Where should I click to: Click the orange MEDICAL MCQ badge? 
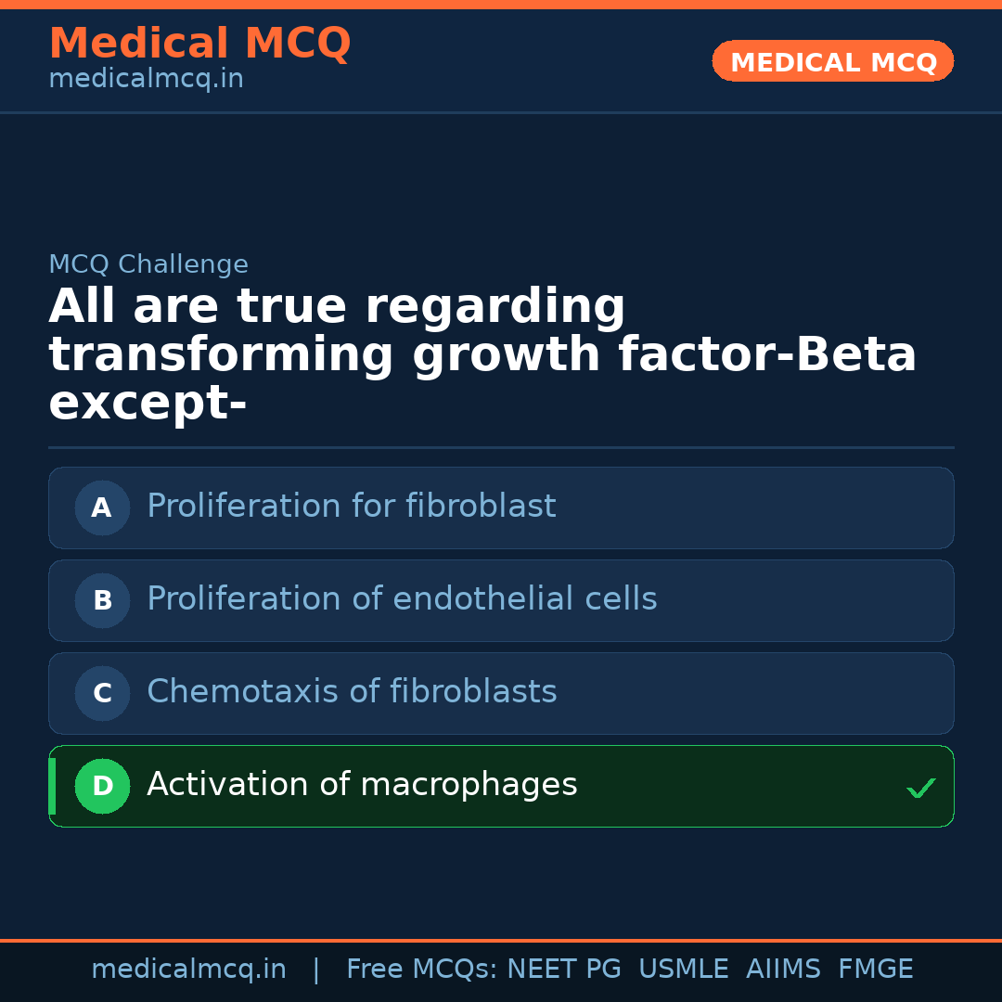pos(832,61)
